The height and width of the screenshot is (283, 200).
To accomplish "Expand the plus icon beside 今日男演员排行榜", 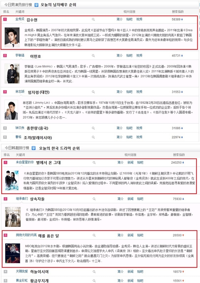I will pos(36,5).
